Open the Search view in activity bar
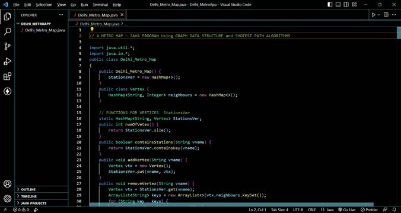The image size is (401, 213). (8, 31)
